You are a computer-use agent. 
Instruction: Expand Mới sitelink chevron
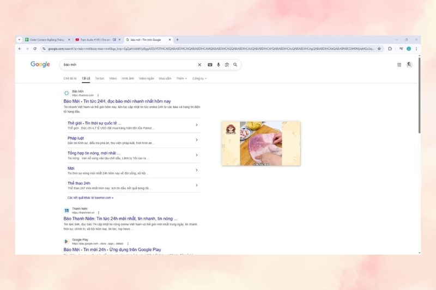tap(197, 170)
